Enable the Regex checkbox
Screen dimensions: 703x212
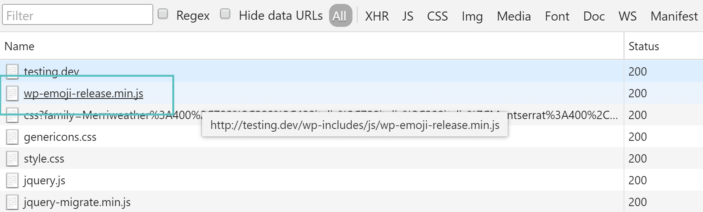pos(163,14)
